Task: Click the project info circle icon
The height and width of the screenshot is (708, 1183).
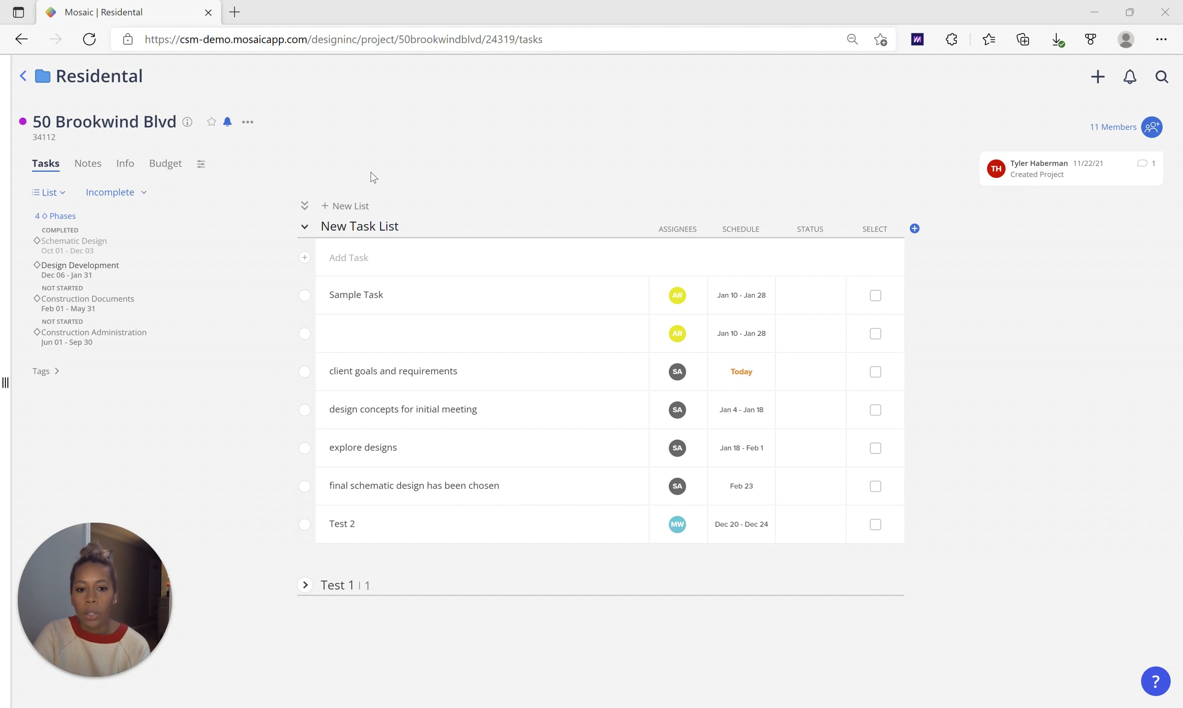Action: coord(187,122)
